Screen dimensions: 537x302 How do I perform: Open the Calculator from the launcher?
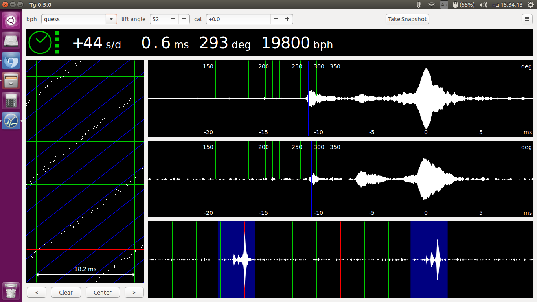(x=11, y=101)
